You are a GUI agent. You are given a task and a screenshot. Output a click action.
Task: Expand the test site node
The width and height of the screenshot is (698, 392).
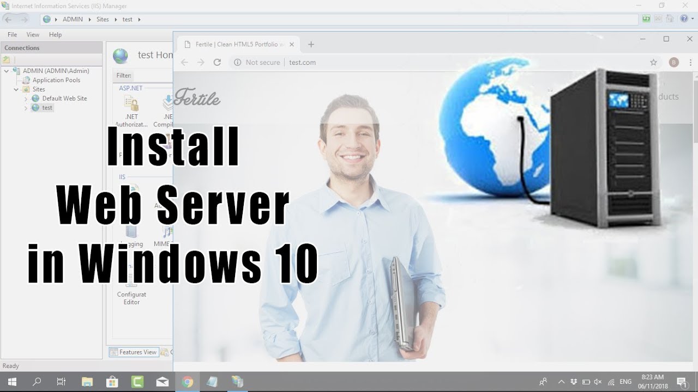point(26,108)
